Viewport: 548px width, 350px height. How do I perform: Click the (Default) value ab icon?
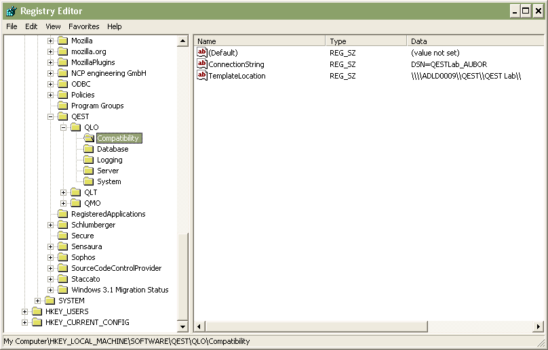[201, 52]
